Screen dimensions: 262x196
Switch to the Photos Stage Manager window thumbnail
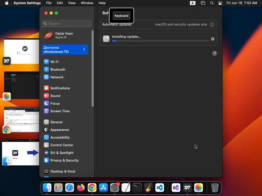(x=21, y=85)
